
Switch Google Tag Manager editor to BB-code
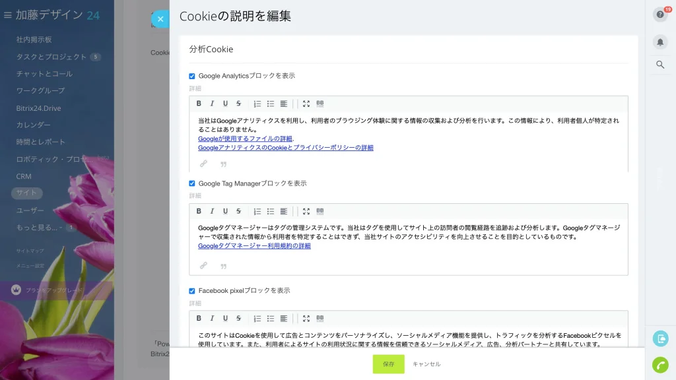pyautogui.click(x=320, y=211)
